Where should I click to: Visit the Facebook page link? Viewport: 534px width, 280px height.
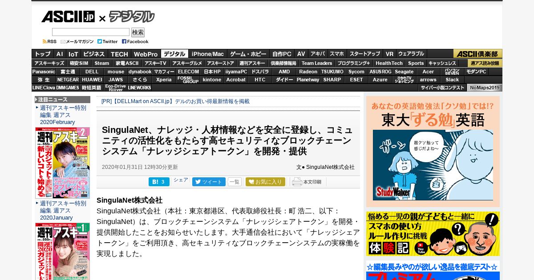(x=135, y=41)
